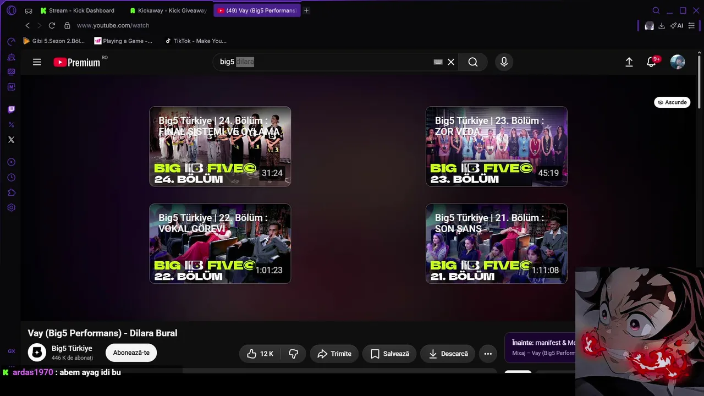The height and width of the screenshot is (396, 704).
Task: Click video title Vay (Big5 Performans) - Dilara Bural
Action: 103,333
